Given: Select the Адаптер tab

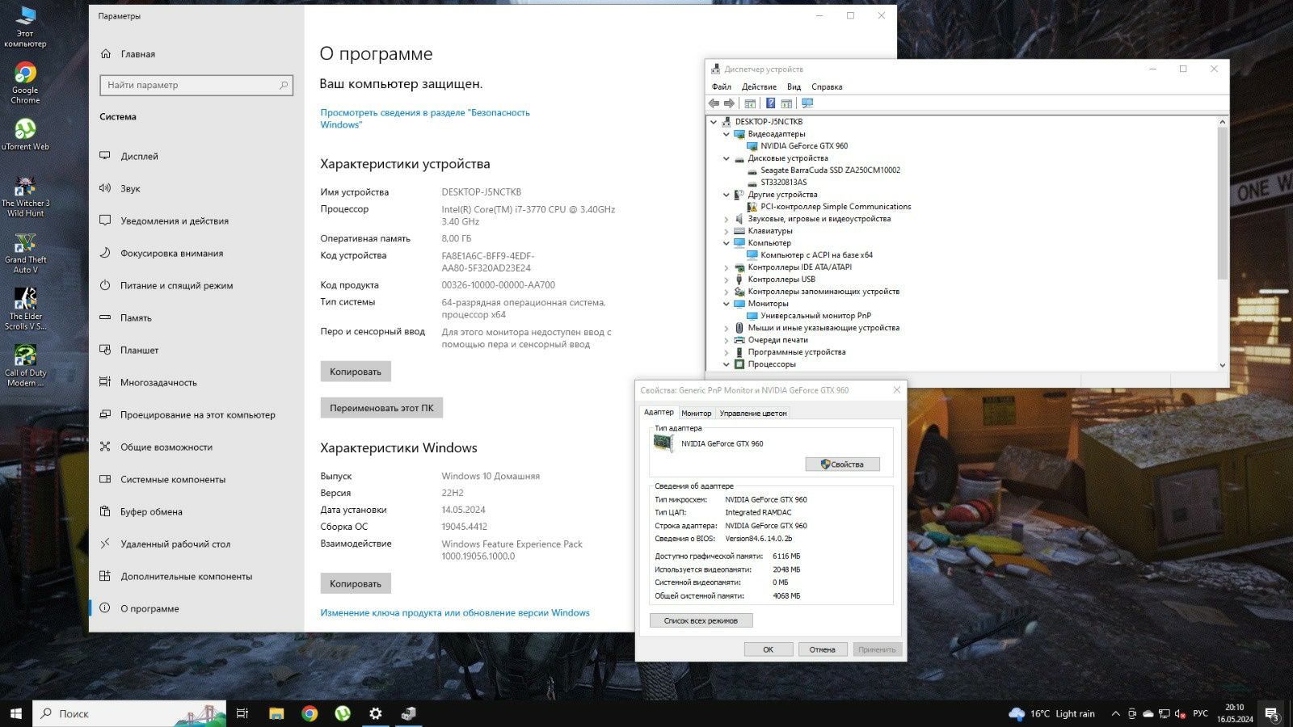Looking at the screenshot, I should tap(659, 412).
